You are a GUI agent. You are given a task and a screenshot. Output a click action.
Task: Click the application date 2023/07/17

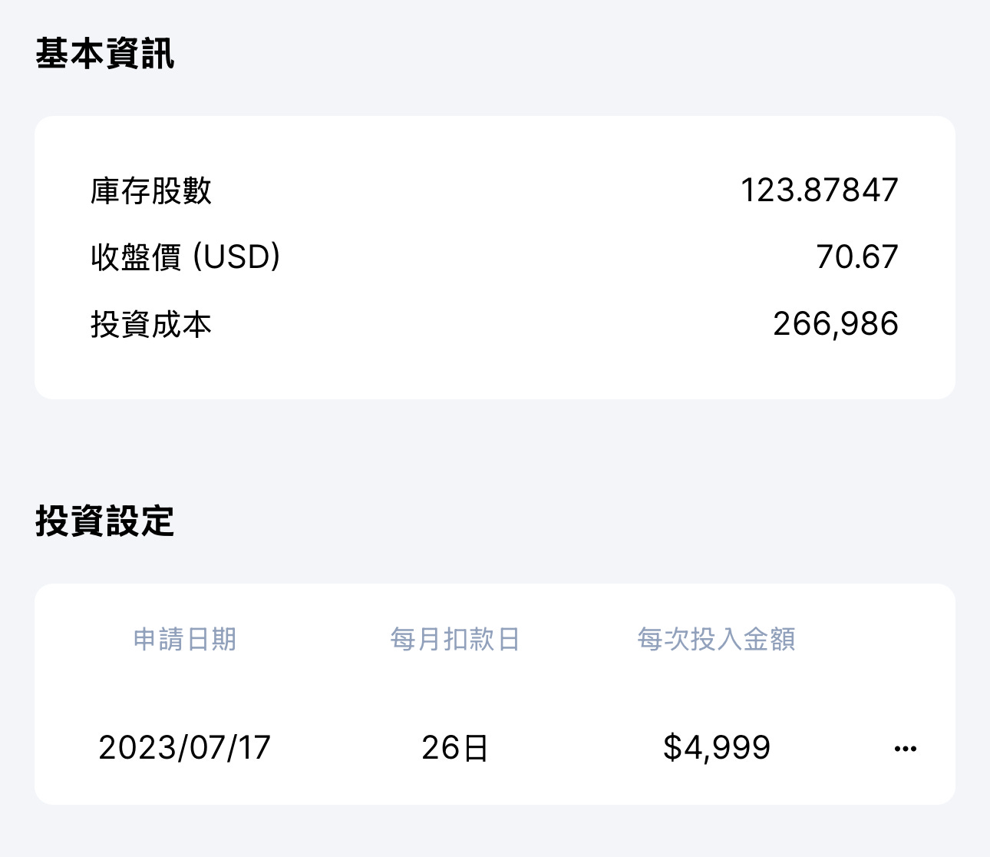183,746
